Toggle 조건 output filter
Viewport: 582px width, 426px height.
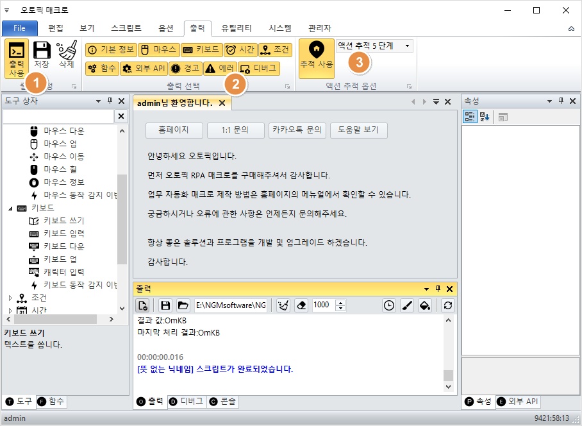[275, 50]
